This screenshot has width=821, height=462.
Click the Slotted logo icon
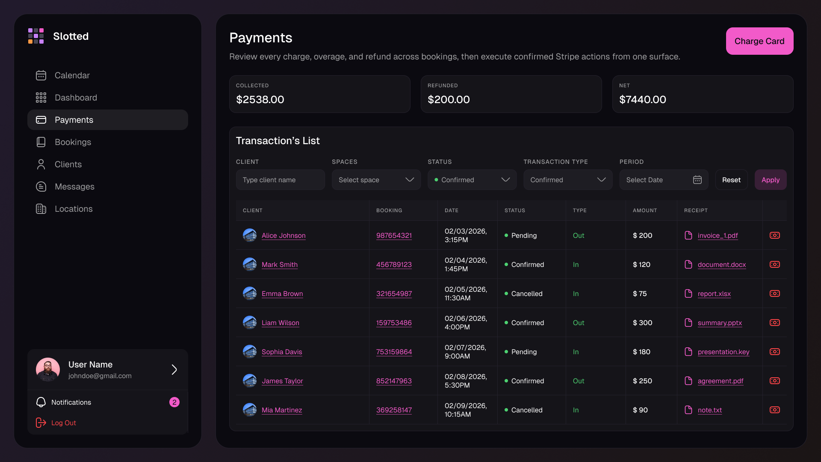(36, 36)
